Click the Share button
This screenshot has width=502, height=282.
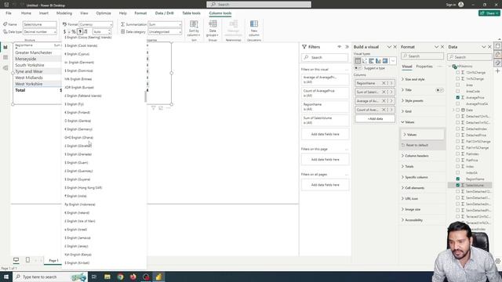point(489,13)
